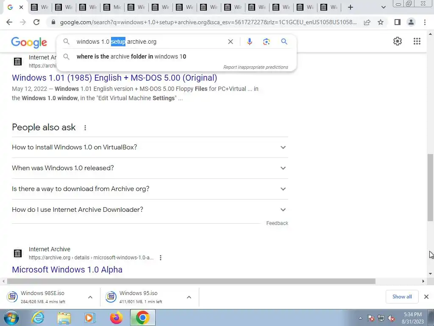Open a new browser tab

point(351,7)
